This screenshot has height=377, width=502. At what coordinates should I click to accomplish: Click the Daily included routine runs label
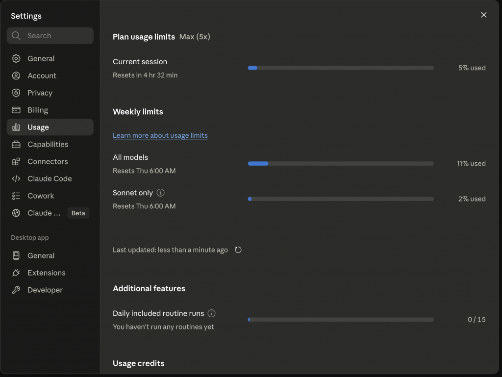coord(158,313)
